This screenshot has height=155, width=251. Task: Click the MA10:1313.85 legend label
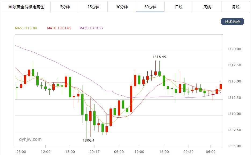59,28
